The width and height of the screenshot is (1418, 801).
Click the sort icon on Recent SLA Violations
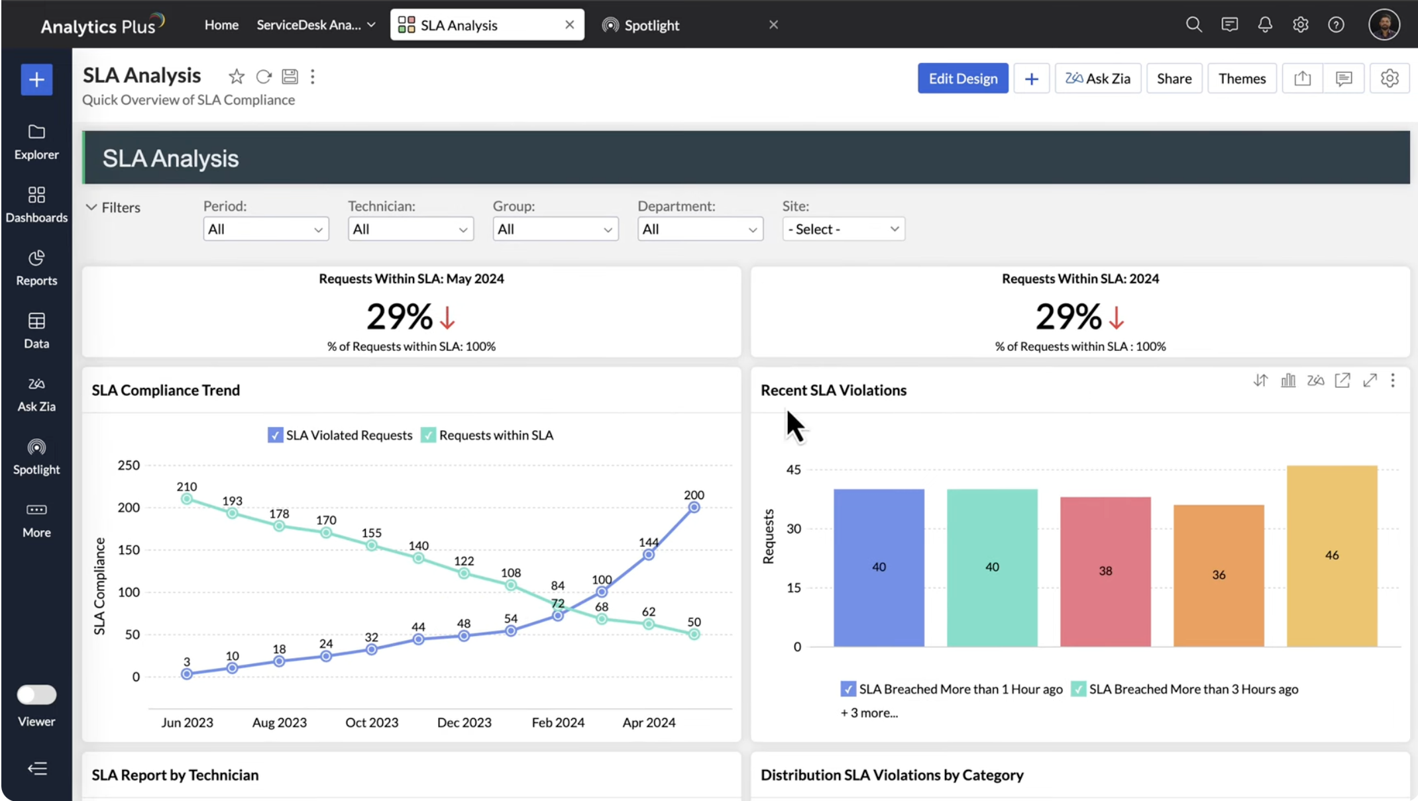1260,381
